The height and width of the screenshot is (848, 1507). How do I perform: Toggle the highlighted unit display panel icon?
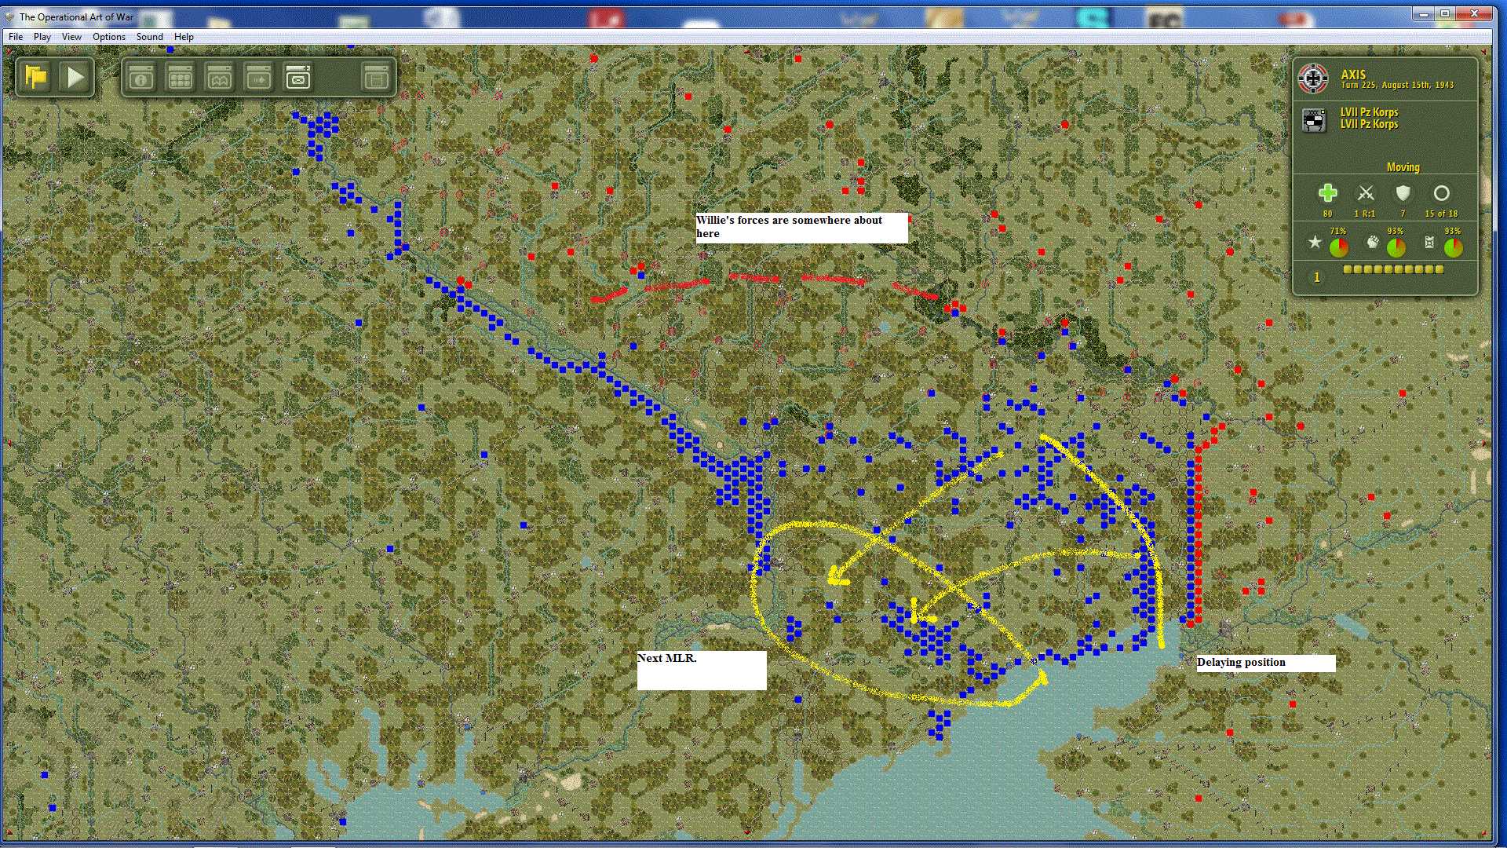point(298,77)
